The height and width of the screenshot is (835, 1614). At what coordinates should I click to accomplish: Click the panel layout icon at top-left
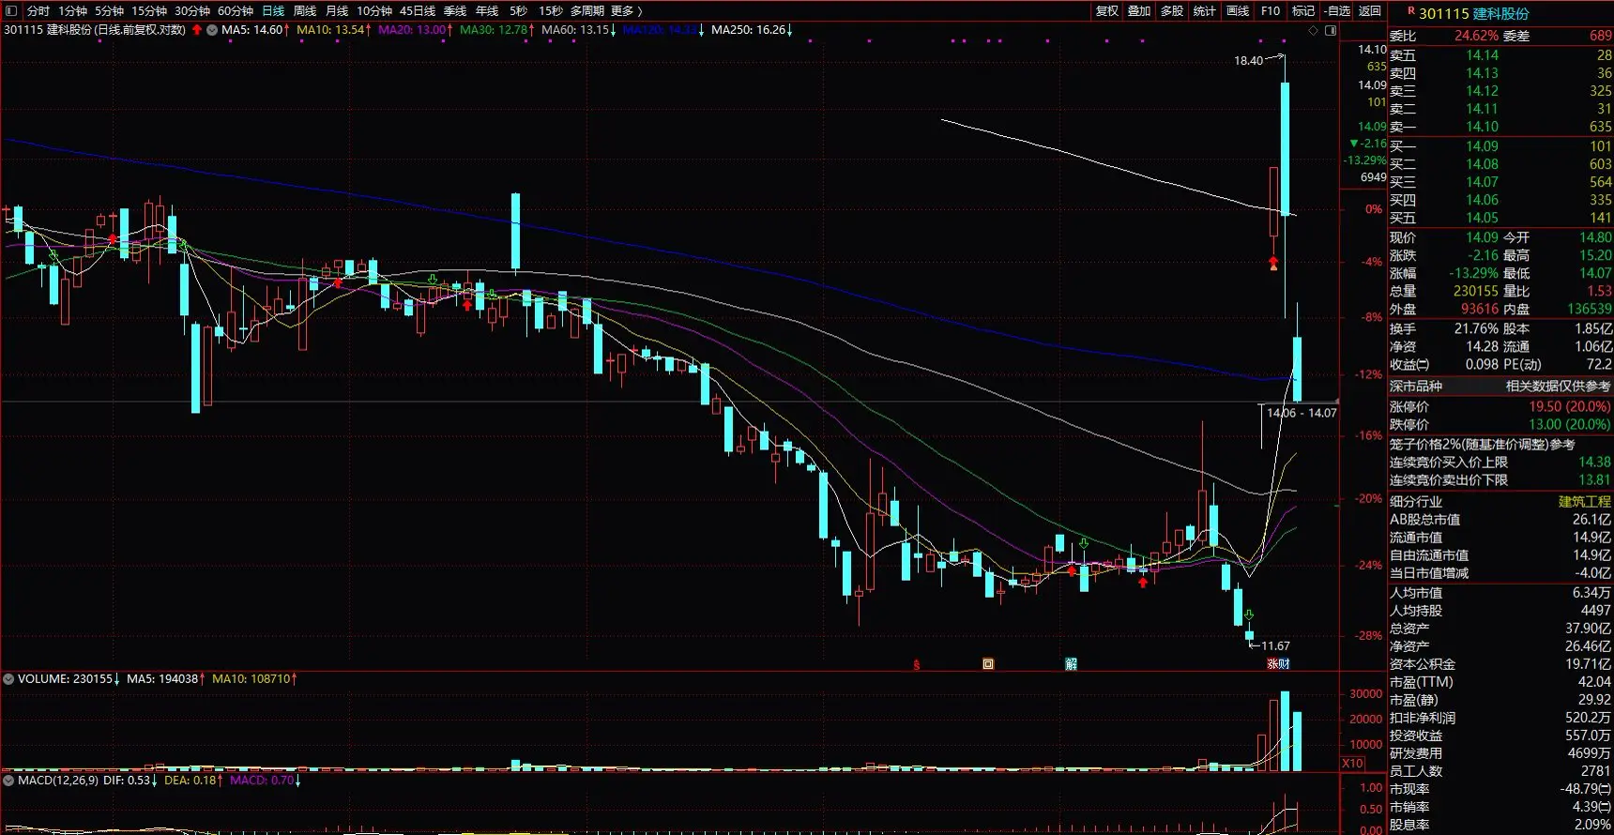click(10, 11)
